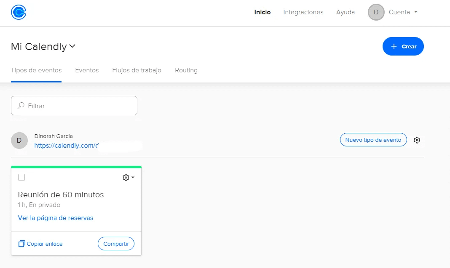450x268 pixels.
Task: Click the account avatar with letter D
Action: [x=376, y=12]
